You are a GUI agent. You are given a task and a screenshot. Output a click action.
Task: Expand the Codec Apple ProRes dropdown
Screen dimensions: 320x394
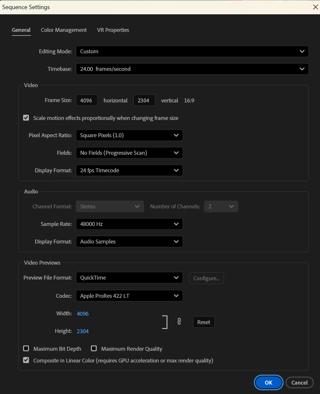coord(129,296)
